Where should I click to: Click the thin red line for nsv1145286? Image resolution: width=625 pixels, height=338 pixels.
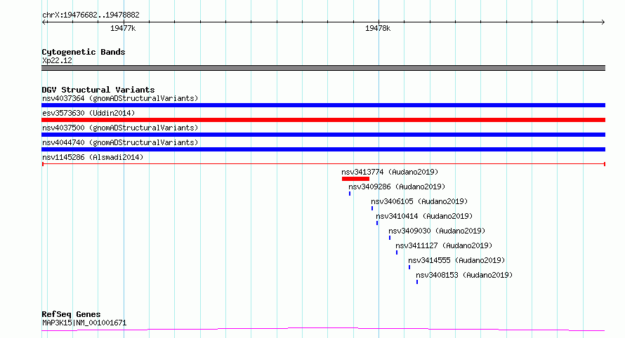[323, 164]
